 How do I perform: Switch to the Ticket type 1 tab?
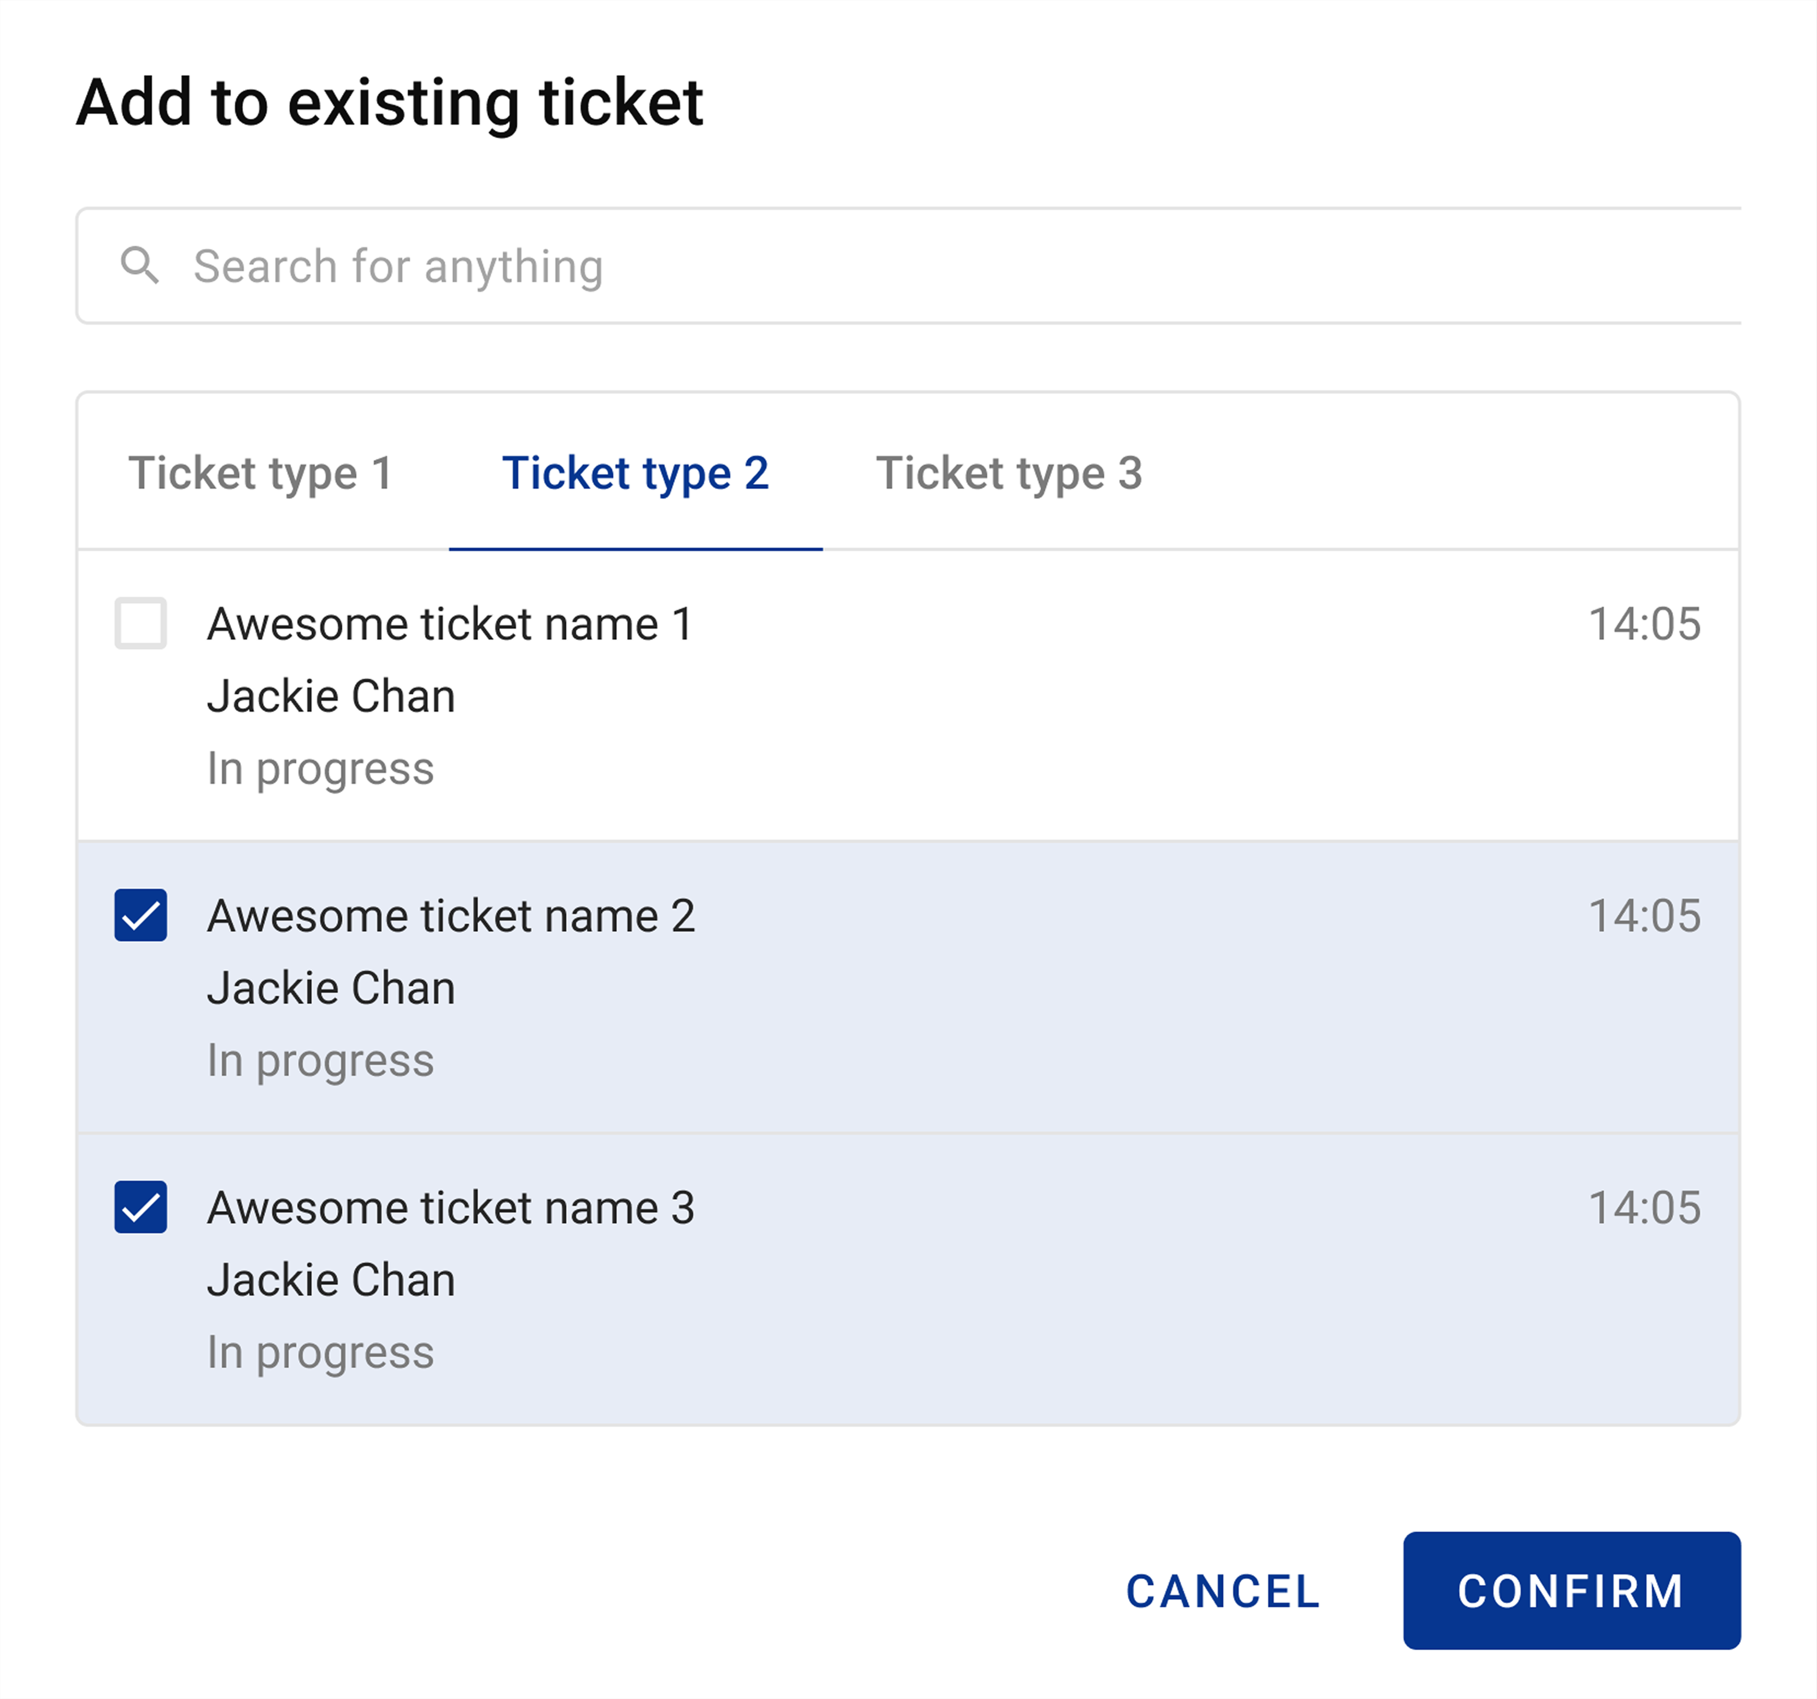[261, 473]
